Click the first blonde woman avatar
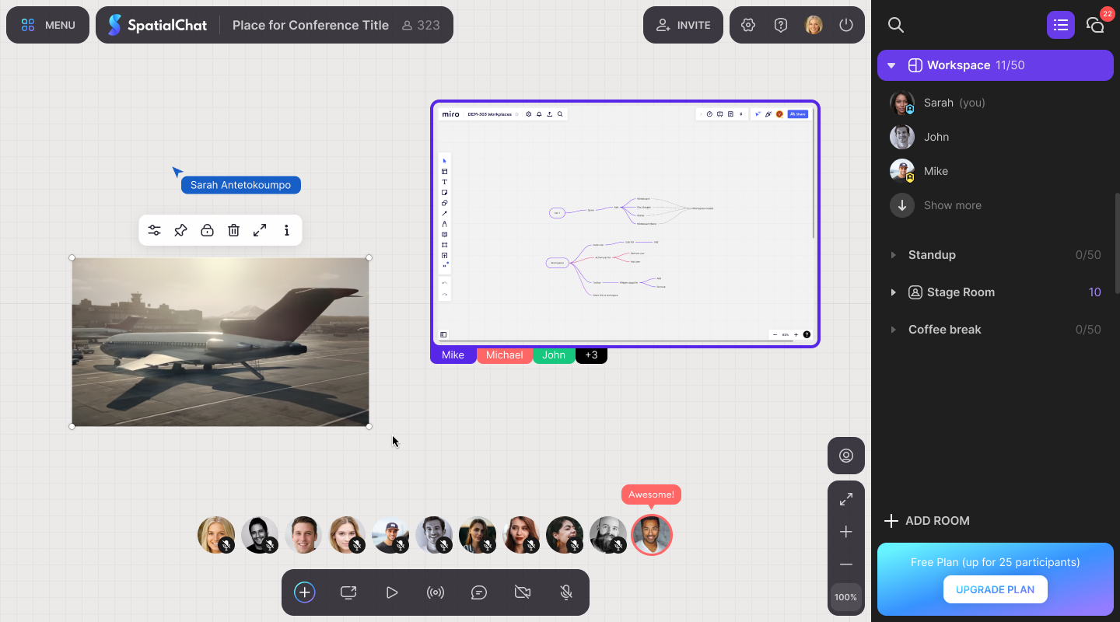 click(216, 535)
